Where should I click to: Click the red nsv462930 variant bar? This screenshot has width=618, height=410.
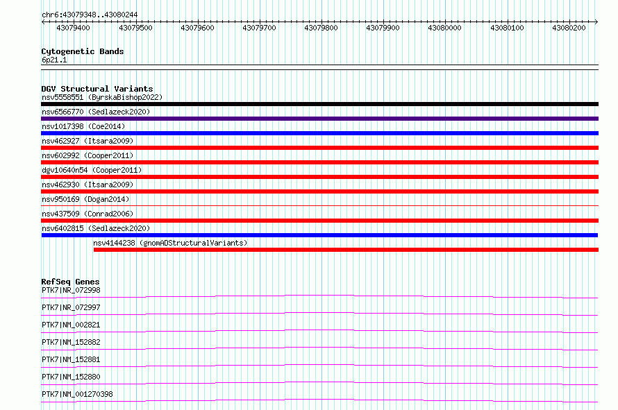pos(319,191)
